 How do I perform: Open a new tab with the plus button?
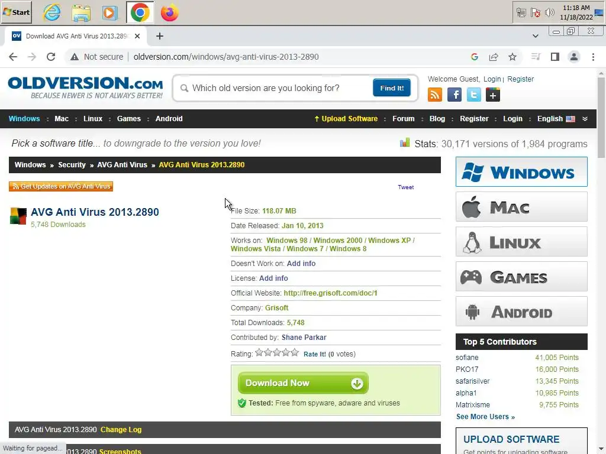pos(160,36)
